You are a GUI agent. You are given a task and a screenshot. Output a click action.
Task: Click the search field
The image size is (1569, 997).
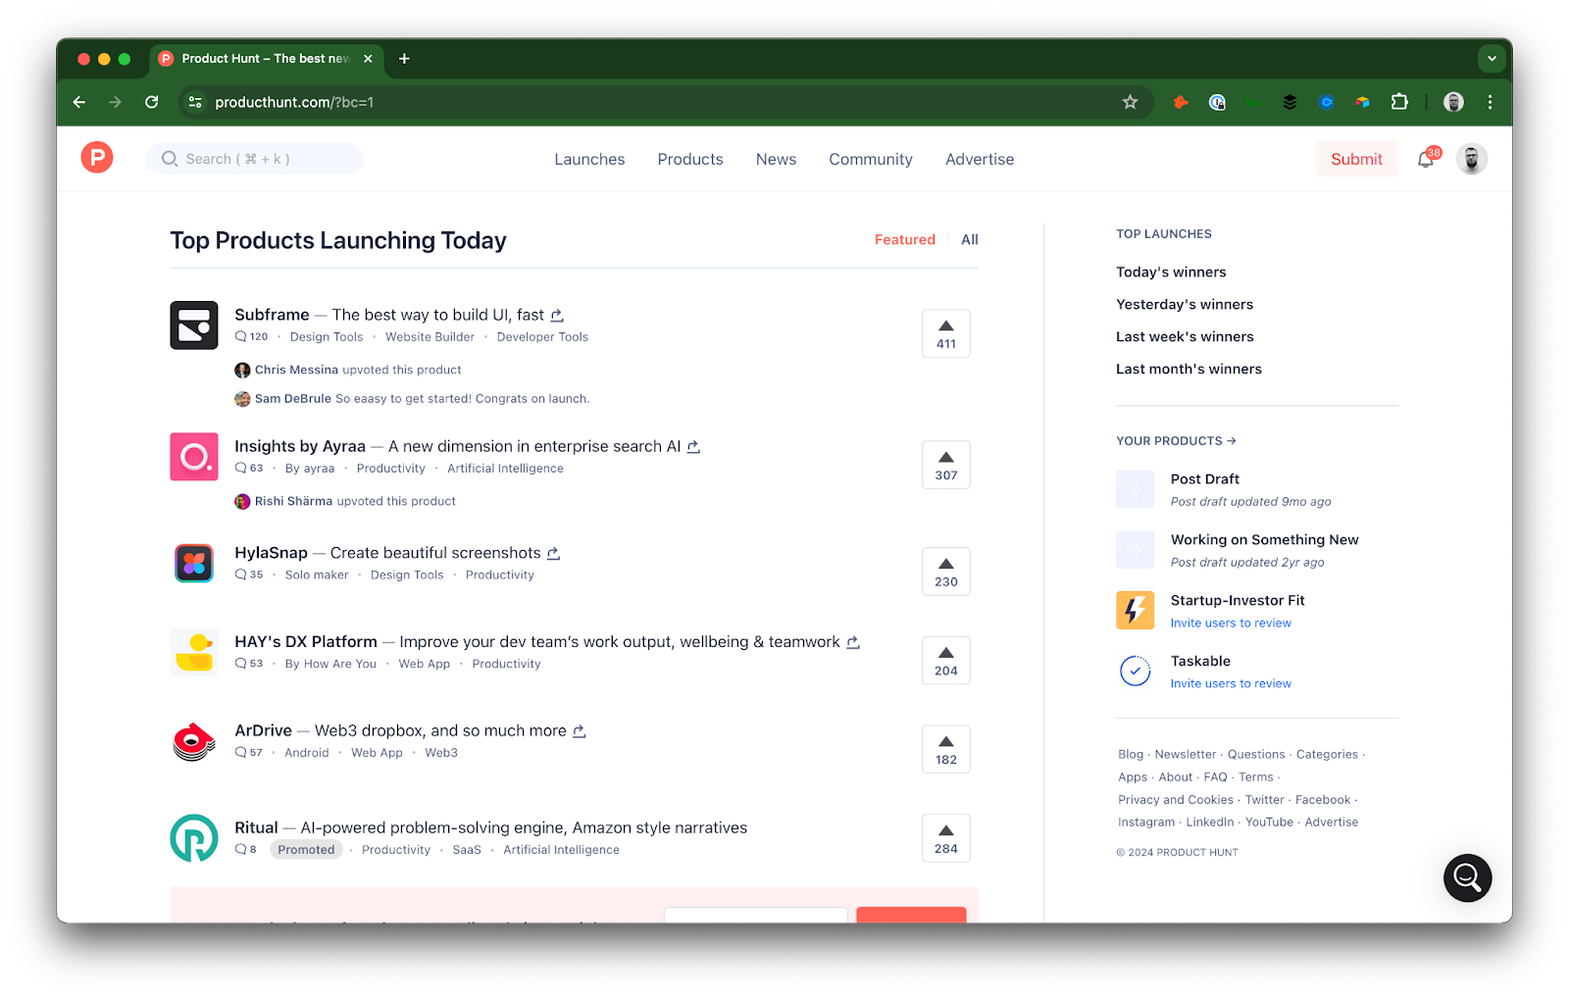point(255,159)
